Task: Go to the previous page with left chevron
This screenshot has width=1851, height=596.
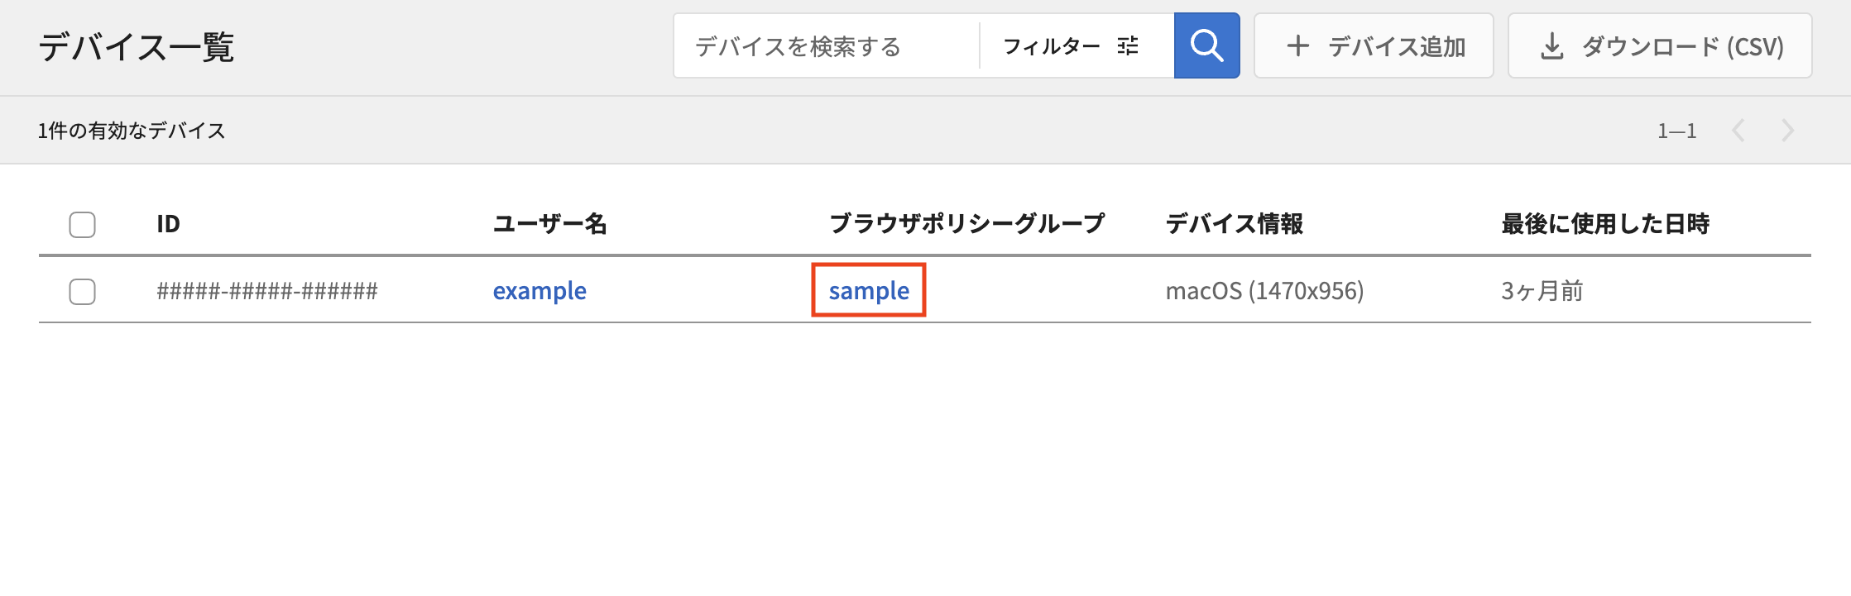Action: point(1738,131)
